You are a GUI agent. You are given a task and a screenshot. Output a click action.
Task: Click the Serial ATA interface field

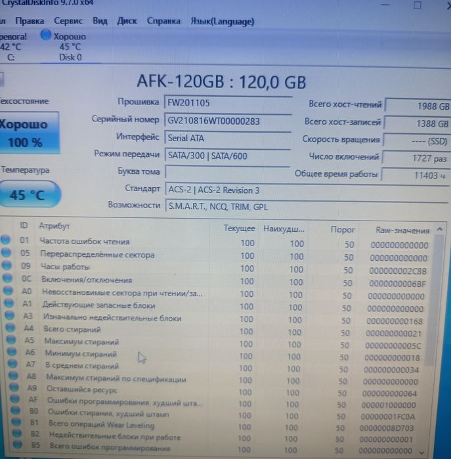[x=228, y=138]
